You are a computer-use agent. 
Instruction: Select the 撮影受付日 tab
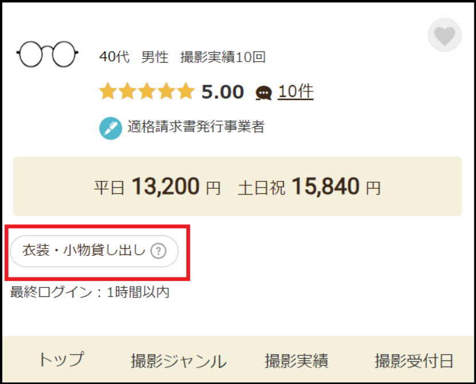coord(414,361)
